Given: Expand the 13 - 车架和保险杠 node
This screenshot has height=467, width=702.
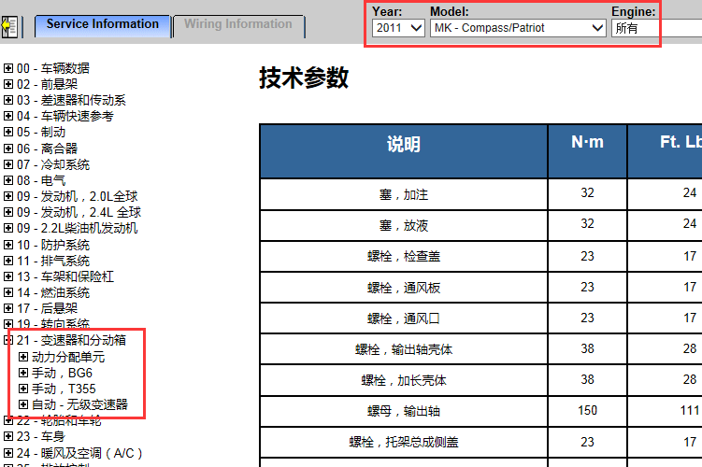Looking at the screenshot, I should 8,276.
